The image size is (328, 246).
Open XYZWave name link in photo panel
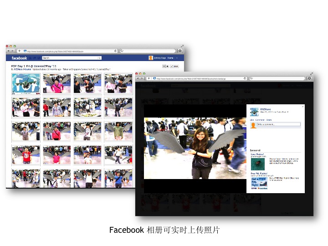point(265,109)
